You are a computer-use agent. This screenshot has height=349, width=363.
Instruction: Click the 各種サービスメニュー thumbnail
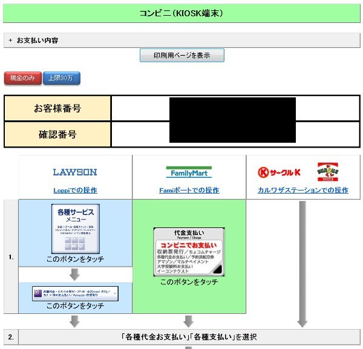point(76,229)
